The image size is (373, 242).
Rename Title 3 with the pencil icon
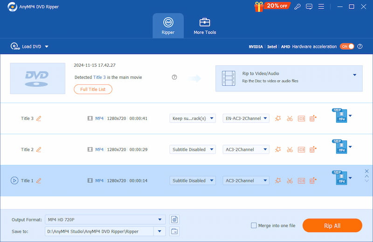pyautogui.click(x=39, y=118)
